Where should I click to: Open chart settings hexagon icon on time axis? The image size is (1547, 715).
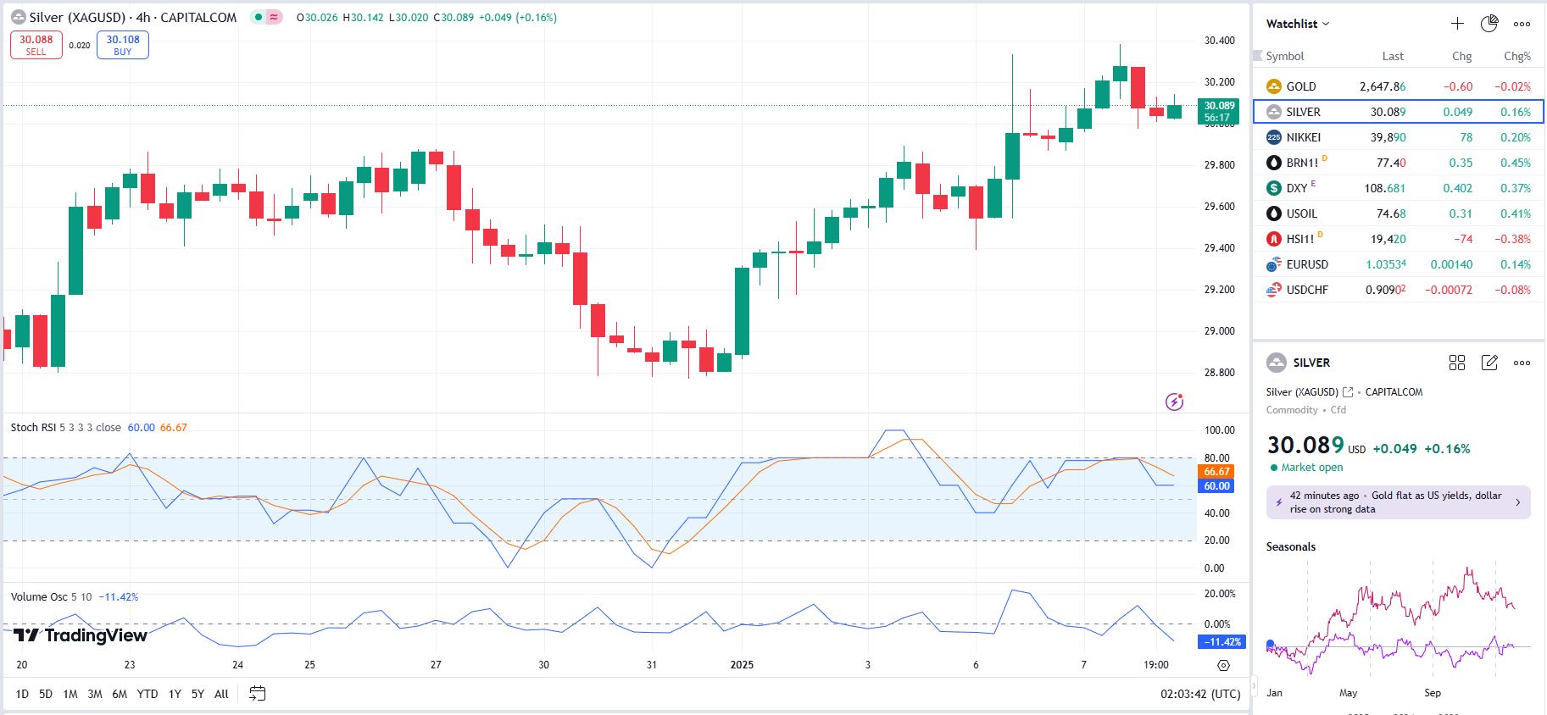[x=1223, y=665]
